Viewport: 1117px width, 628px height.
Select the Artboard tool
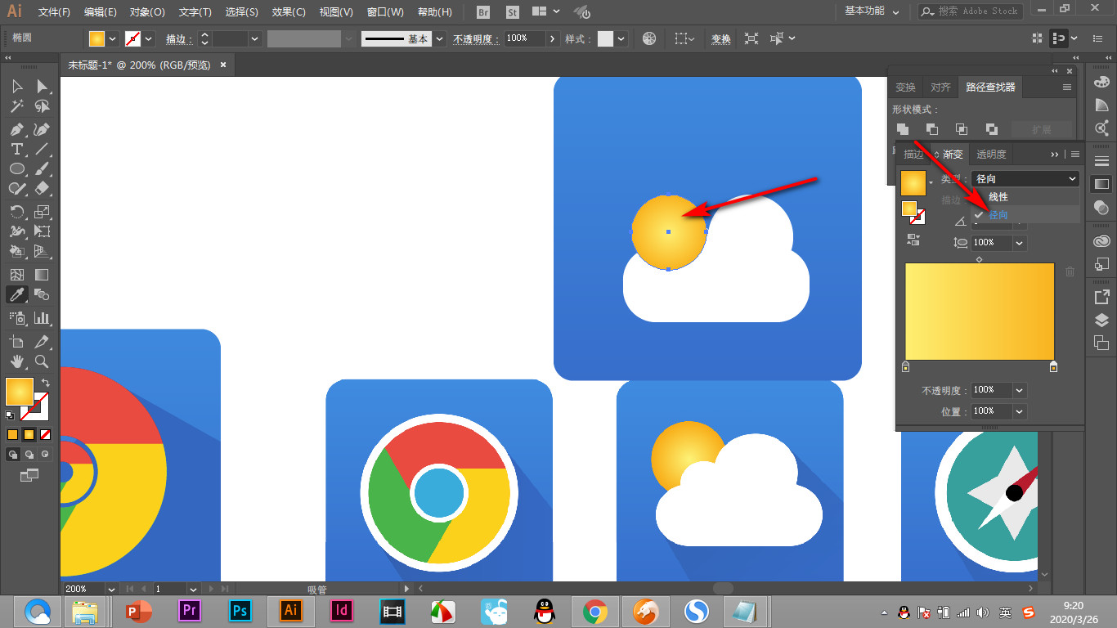point(17,341)
